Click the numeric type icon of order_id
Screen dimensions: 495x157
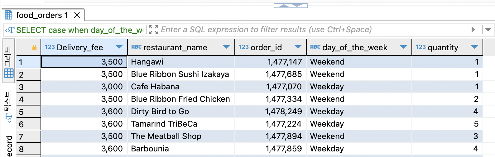(243, 47)
